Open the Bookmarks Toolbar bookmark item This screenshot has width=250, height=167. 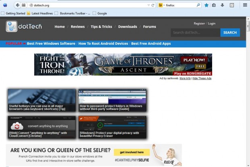click(73, 13)
